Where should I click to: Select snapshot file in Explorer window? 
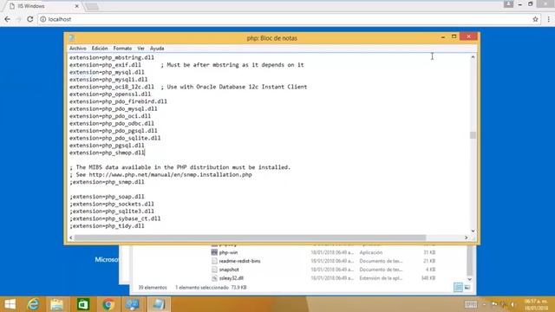[229, 270]
